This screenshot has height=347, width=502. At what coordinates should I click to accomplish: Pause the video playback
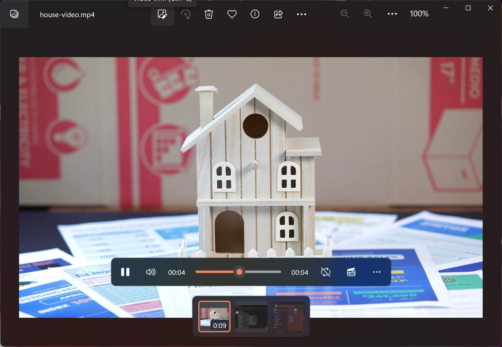(125, 272)
